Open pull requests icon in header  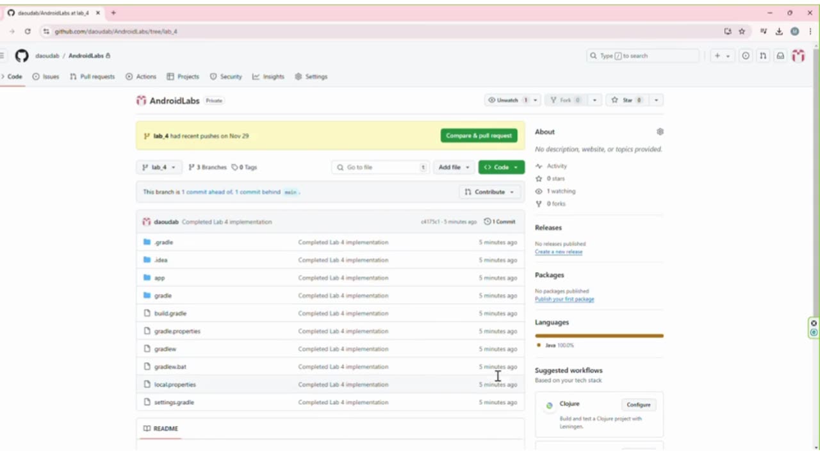click(x=763, y=56)
